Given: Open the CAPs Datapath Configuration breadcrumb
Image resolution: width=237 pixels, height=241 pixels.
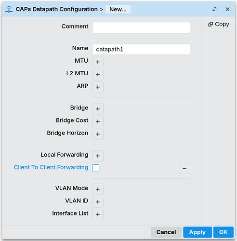Looking at the screenshot, I should click(x=56, y=9).
